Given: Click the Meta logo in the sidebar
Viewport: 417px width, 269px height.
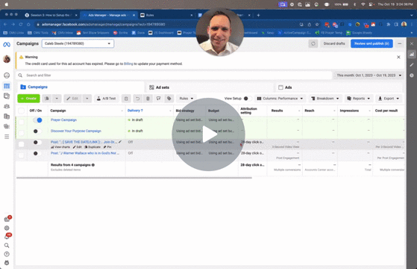Looking at the screenshot, I should (x=7, y=45).
